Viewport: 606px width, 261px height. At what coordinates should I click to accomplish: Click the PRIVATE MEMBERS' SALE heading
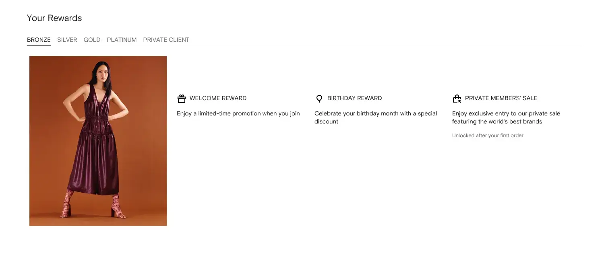coord(501,98)
